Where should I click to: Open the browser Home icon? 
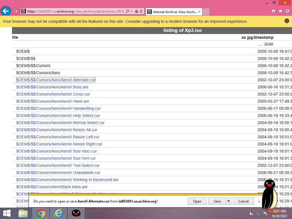(x=273, y=11)
